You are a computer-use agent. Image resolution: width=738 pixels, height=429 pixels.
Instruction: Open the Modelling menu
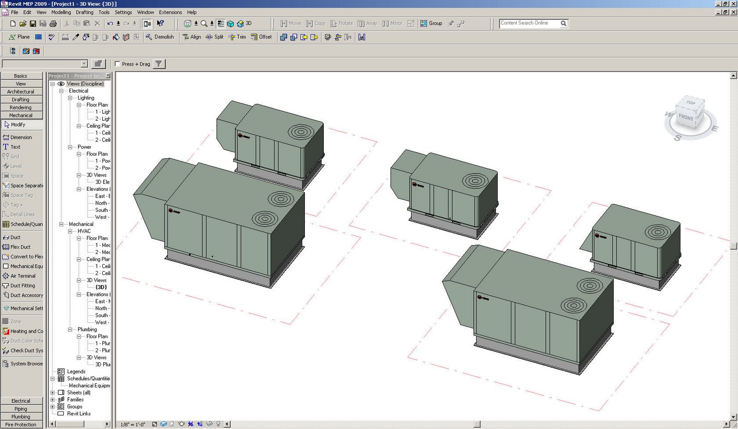click(x=61, y=12)
